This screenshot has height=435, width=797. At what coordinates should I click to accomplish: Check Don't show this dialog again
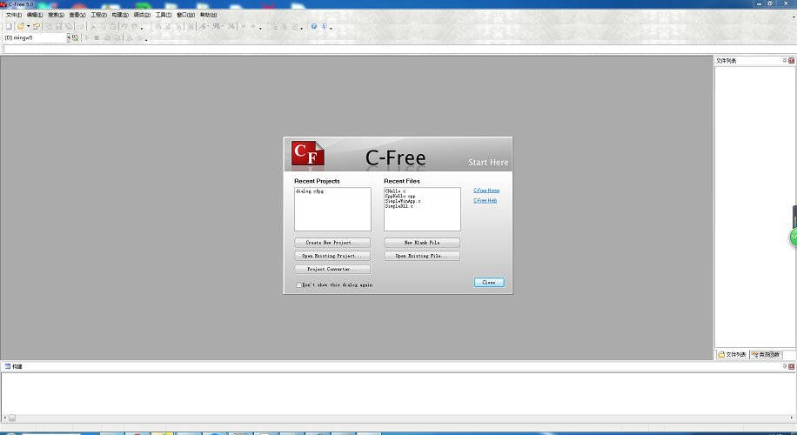click(299, 285)
